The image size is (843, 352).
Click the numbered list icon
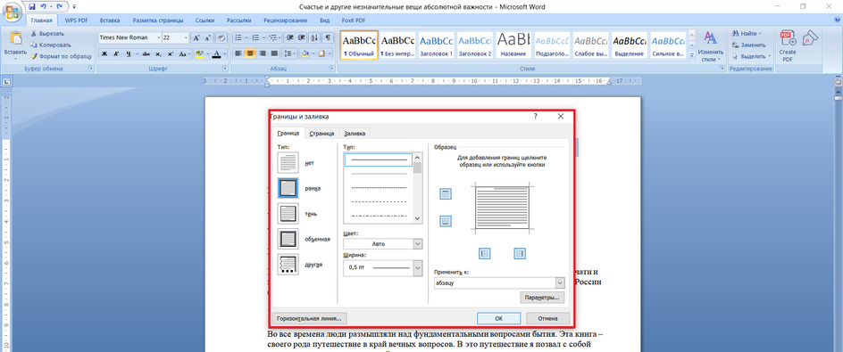pos(255,38)
